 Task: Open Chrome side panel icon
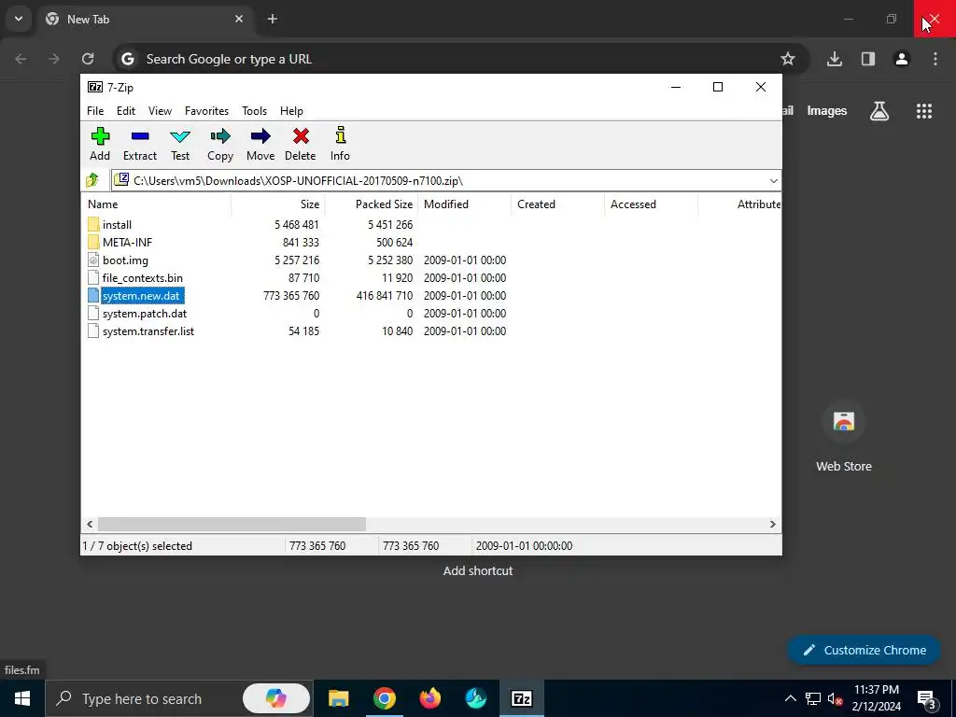click(867, 59)
